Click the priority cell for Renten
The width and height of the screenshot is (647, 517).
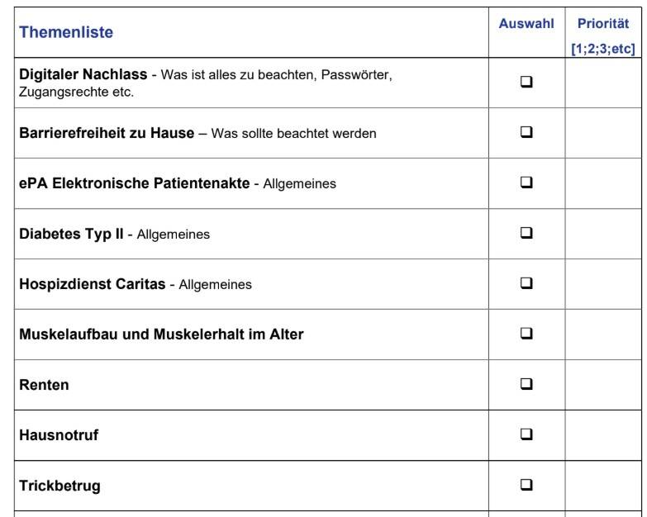[x=603, y=385]
